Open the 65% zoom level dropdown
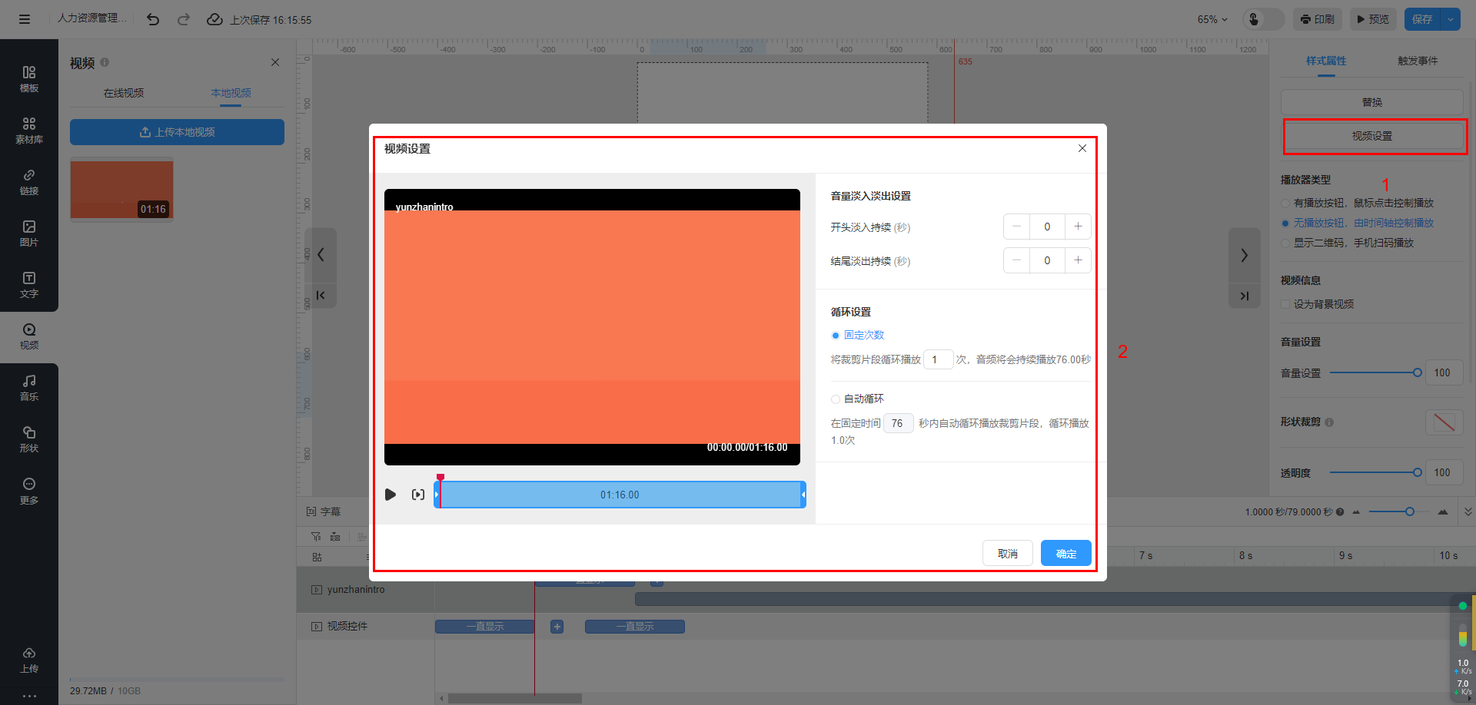Viewport: 1476px width, 705px height. click(x=1212, y=19)
